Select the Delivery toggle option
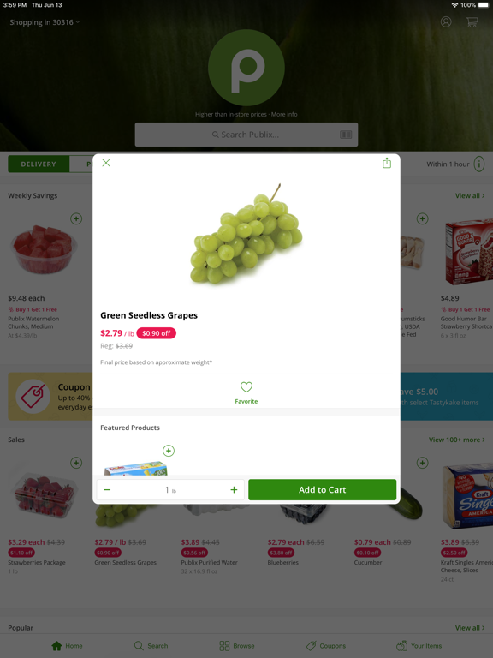493x658 pixels. tap(39, 164)
